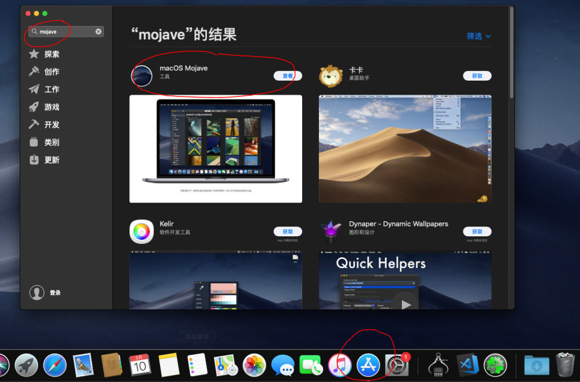This screenshot has width=580, height=382.
Task: Open the 开发 (Develop) sidebar section
Action: click(x=44, y=124)
